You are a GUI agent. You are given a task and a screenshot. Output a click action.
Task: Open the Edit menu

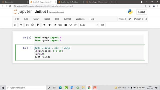(x=26, y=19)
